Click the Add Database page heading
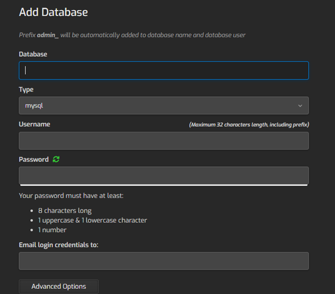 tap(53, 12)
